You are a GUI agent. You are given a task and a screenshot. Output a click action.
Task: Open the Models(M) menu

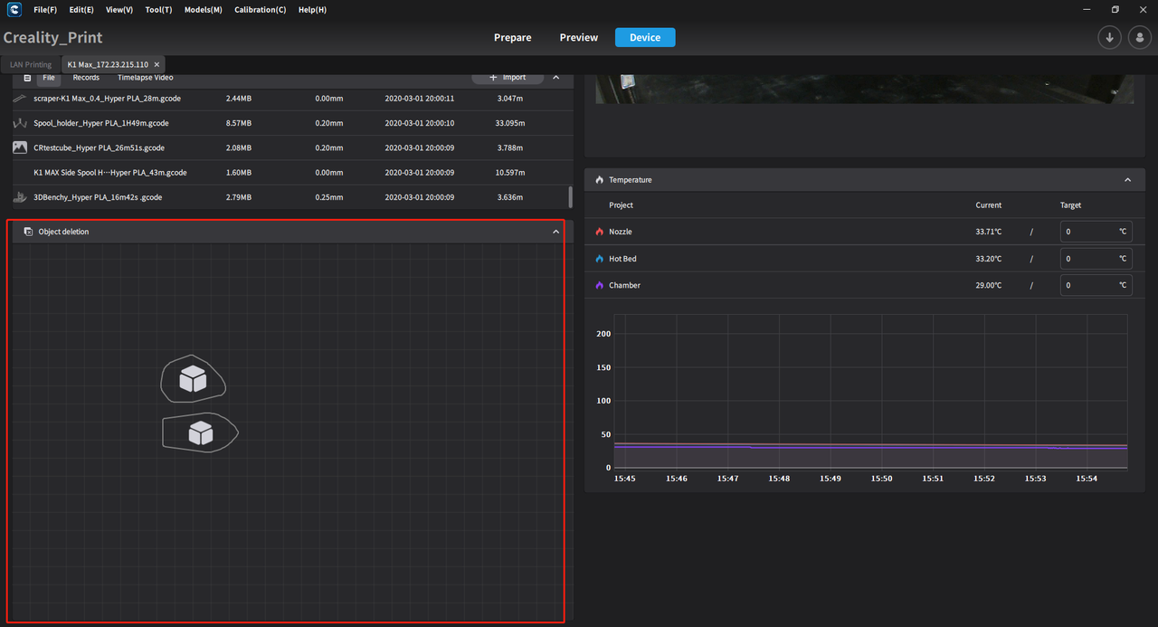[x=203, y=10]
